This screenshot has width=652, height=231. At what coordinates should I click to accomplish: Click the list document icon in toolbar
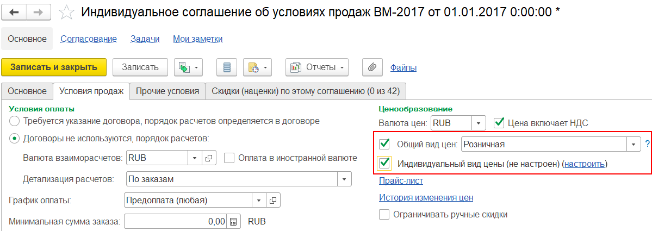(x=227, y=67)
